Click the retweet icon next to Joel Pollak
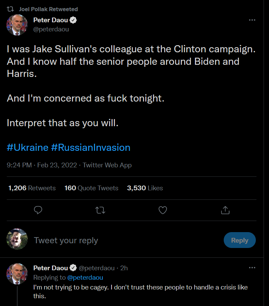The height and width of the screenshot is (306, 269). tap(12, 9)
